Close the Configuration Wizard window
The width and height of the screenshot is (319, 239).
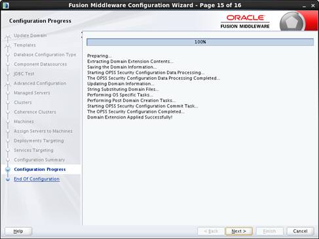[313, 6]
